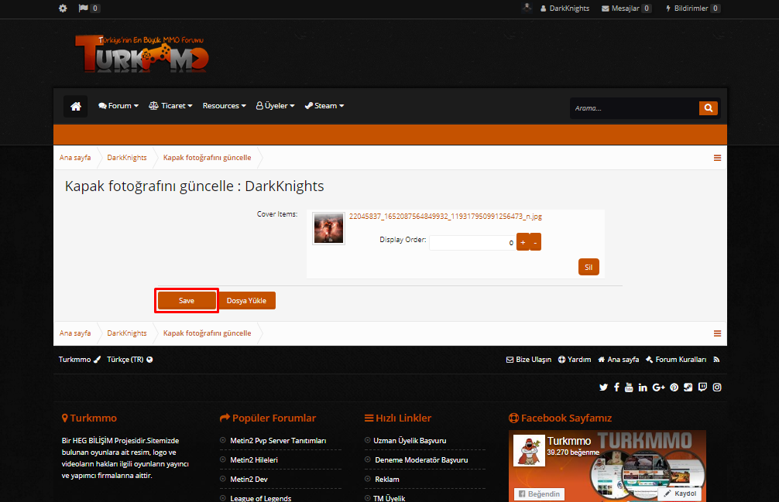Expand the Ticaret dropdown menu
The image size is (779, 502).
170,106
